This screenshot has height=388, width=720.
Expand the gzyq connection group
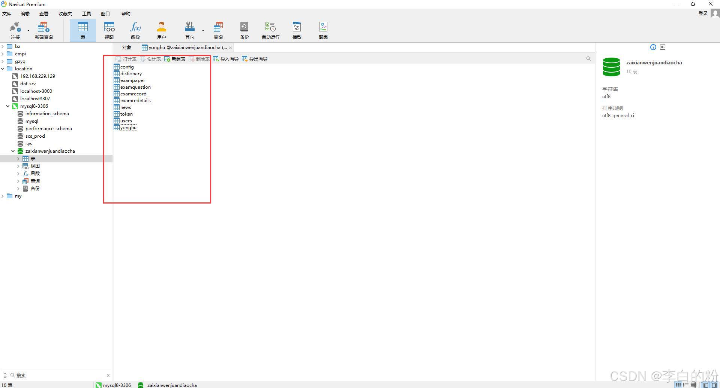click(x=3, y=61)
